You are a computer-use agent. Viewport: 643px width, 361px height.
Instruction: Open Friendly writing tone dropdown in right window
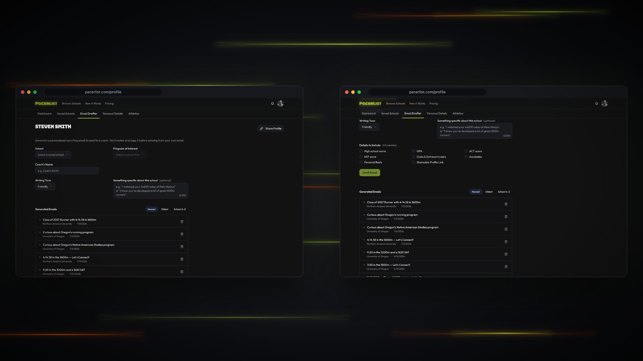tap(369, 127)
